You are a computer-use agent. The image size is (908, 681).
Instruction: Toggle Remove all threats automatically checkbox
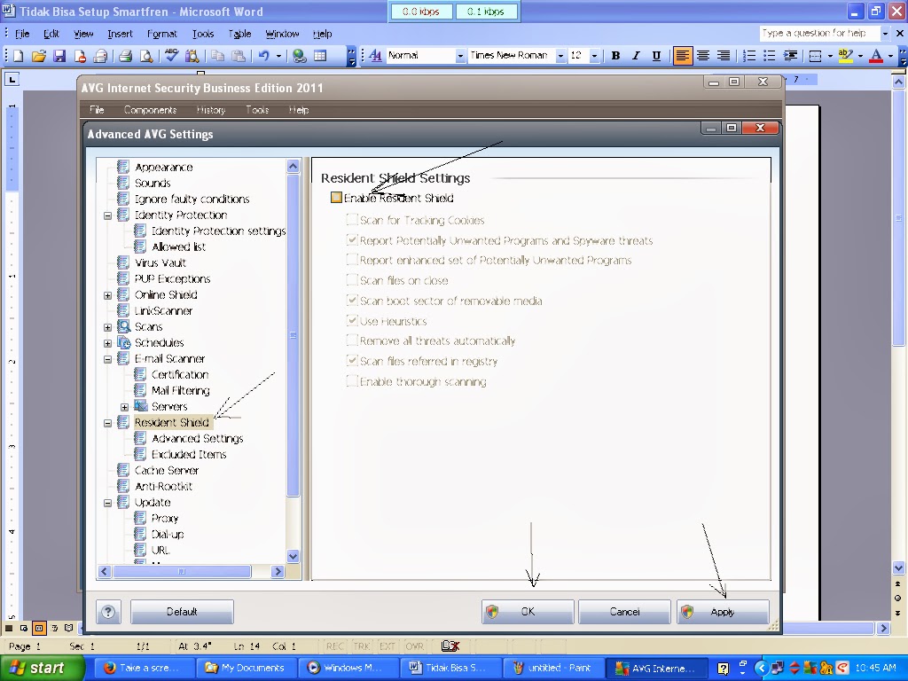(x=351, y=340)
